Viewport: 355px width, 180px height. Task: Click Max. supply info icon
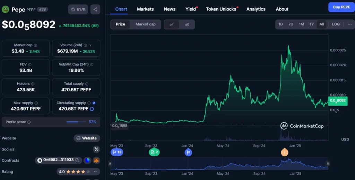click(36, 103)
